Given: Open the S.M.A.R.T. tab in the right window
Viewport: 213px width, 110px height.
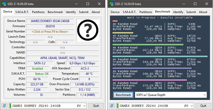Looking at the screenshot, I should click(x=130, y=12).
